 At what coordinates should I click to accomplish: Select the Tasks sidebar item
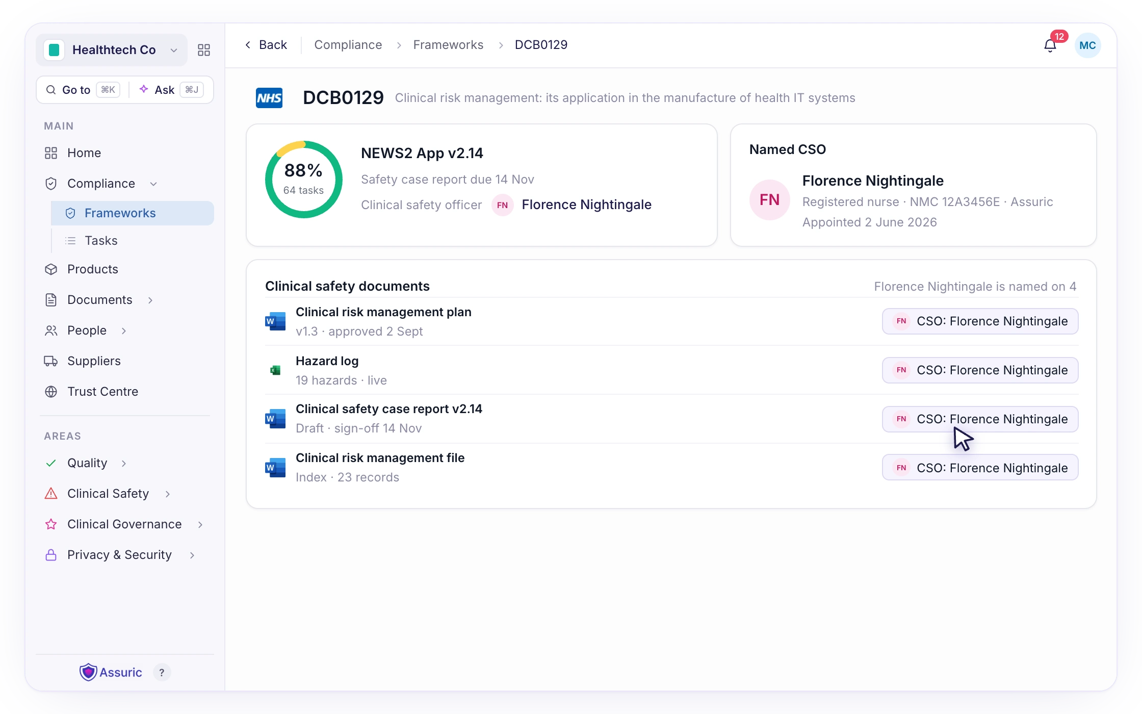point(133,241)
